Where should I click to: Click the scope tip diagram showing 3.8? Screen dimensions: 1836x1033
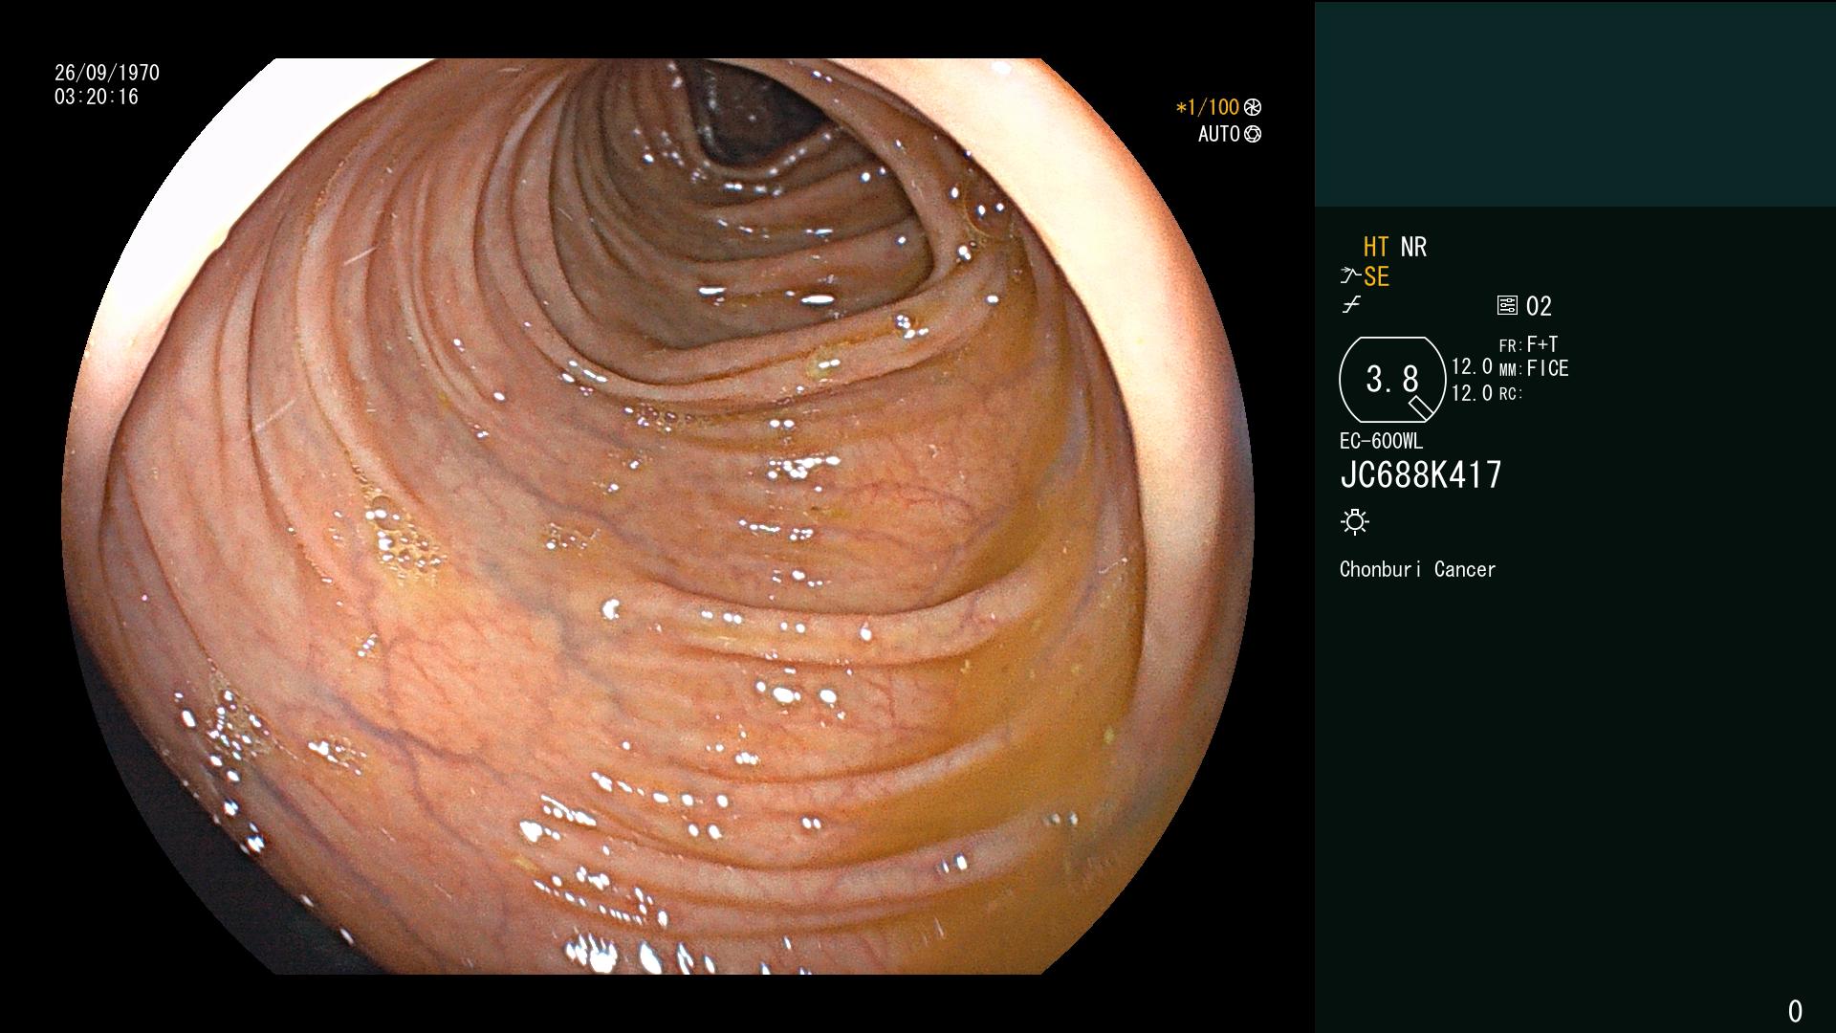coord(1392,380)
